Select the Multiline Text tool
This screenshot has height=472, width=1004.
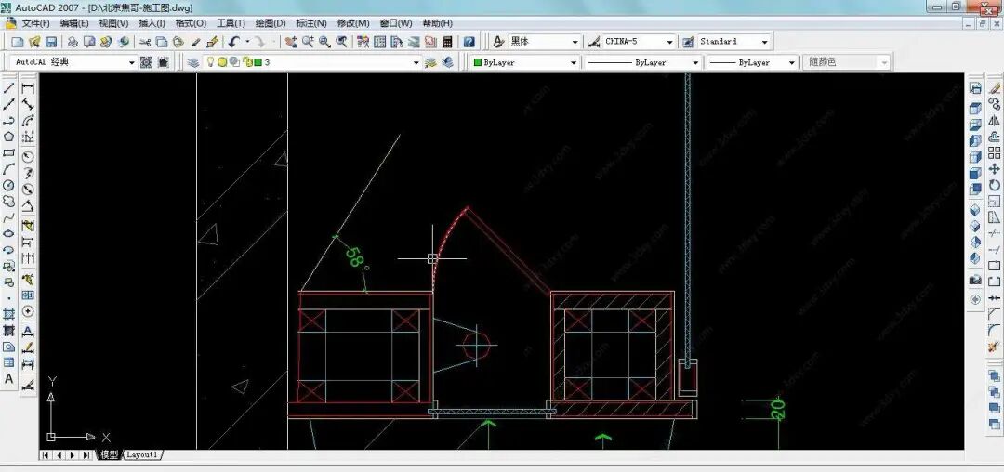click(x=9, y=379)
